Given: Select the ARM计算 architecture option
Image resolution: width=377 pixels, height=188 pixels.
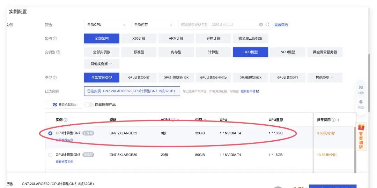Looking at the screenshot, I should click(176, 39).
